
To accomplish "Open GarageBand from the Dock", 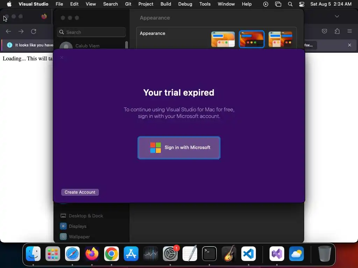I will pos(229,254).
